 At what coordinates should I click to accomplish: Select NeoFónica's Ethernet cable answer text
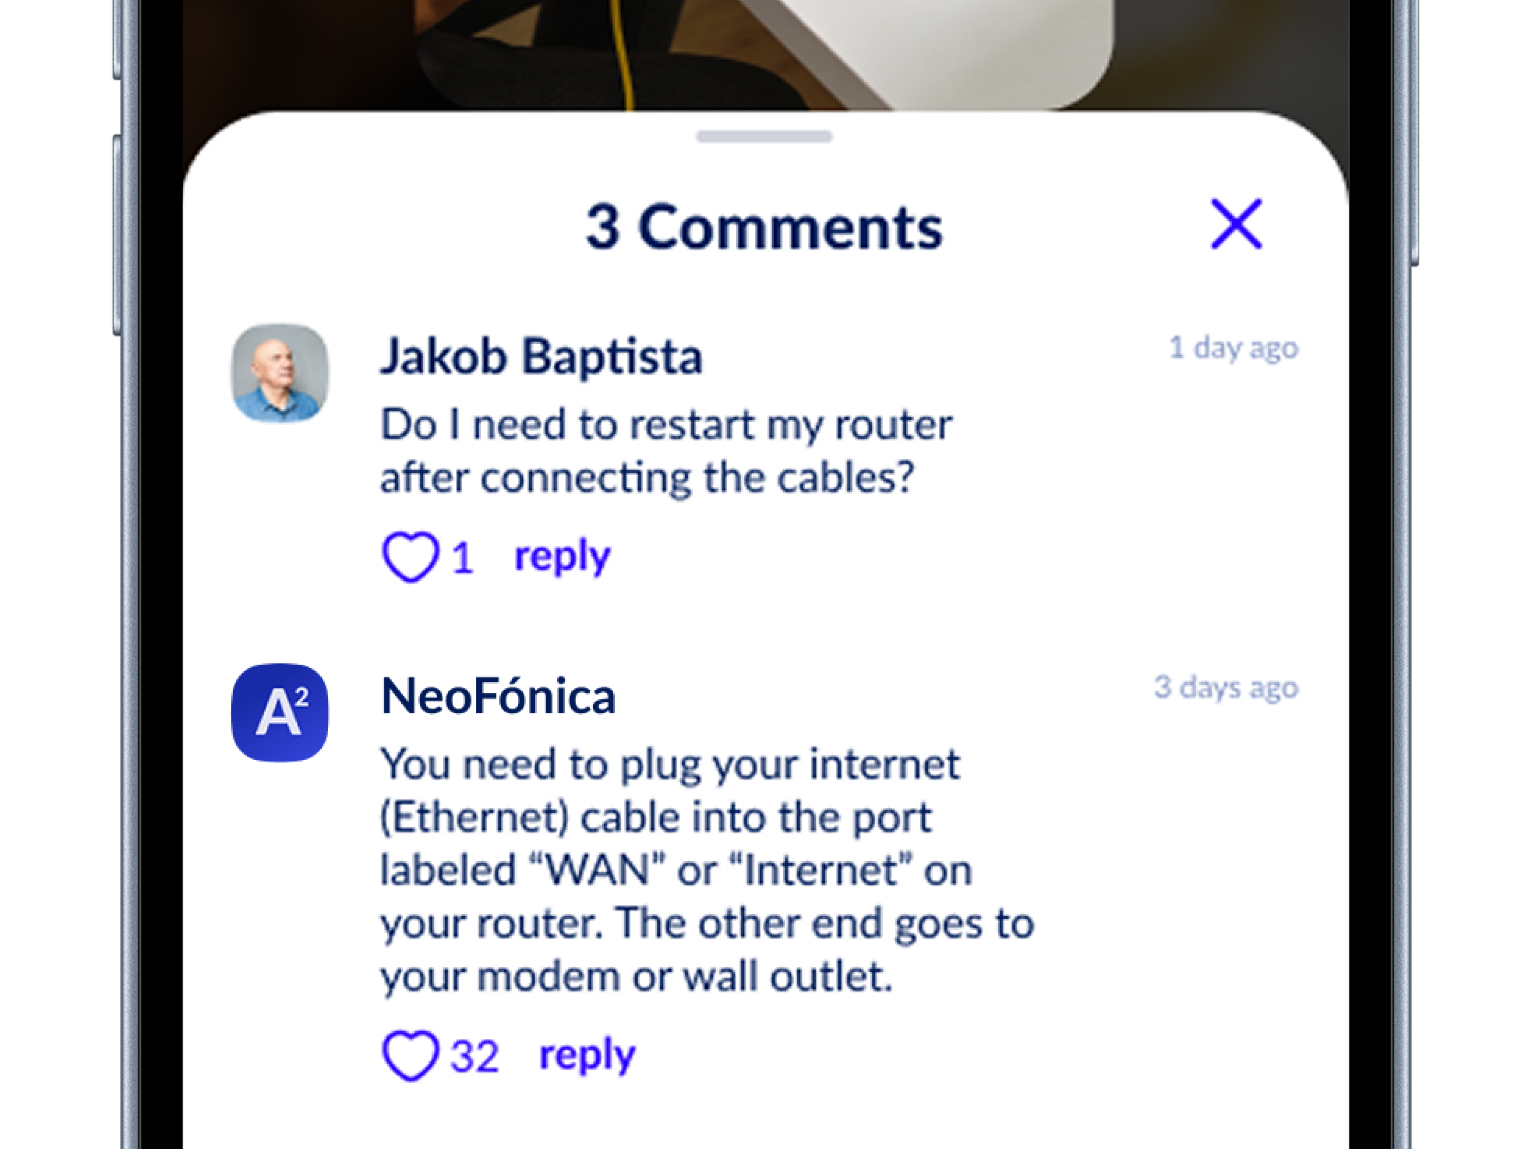pos(708,870)
